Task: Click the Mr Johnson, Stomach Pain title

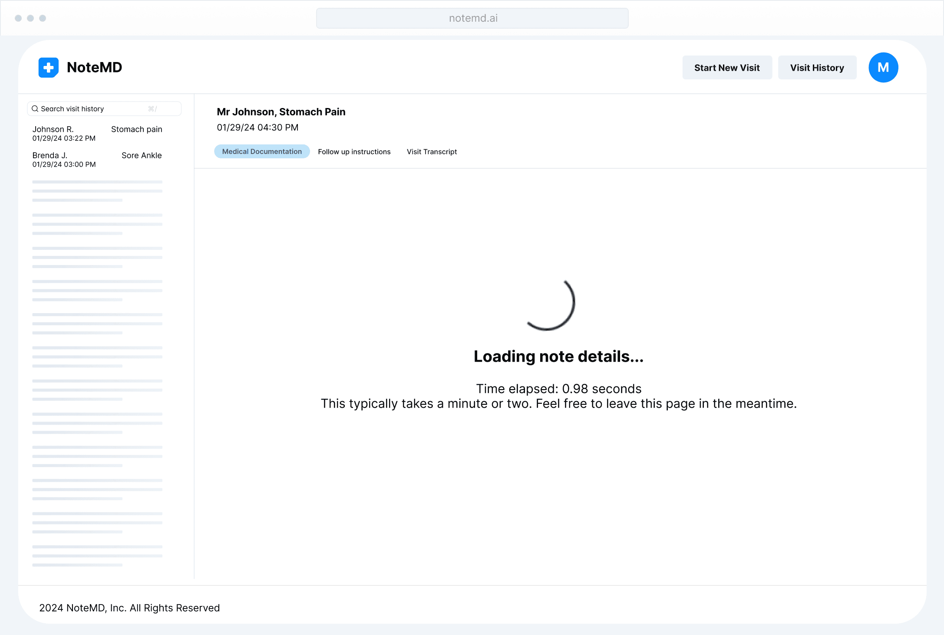Action: (x=281, y=112)
